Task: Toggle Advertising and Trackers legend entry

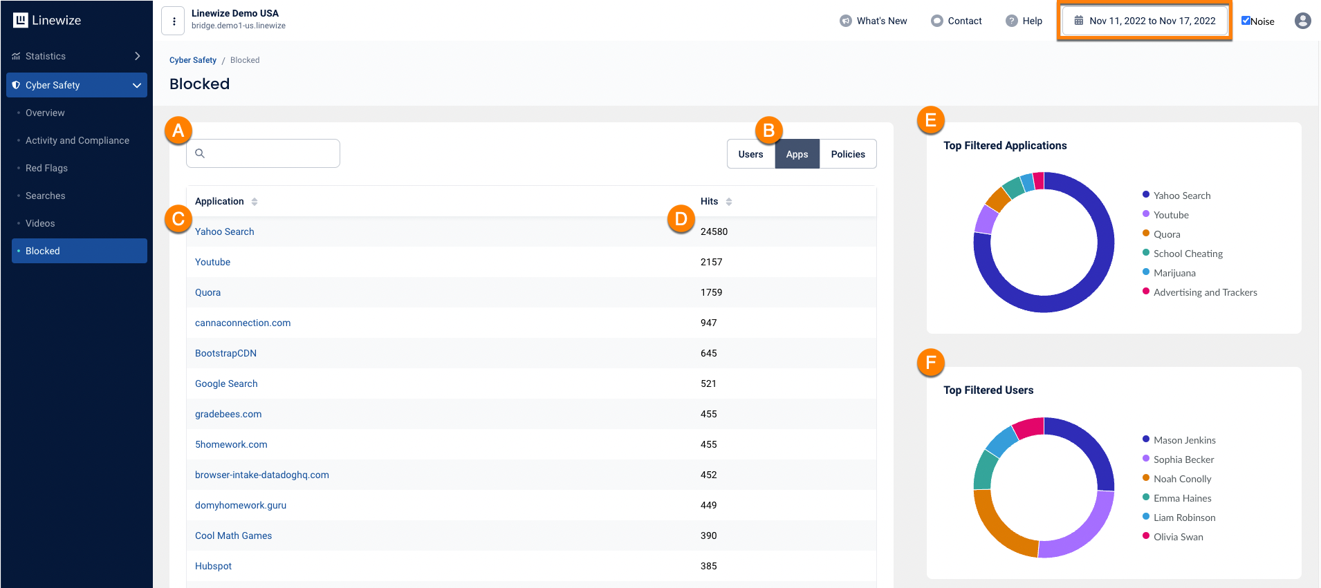Action: pyautogui.click(x=1200, y=292)
